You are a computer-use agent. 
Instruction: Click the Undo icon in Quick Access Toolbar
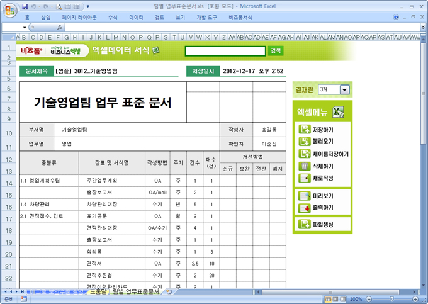pos(33,6)
